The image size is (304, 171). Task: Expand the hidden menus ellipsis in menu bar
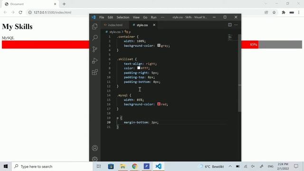162,17
